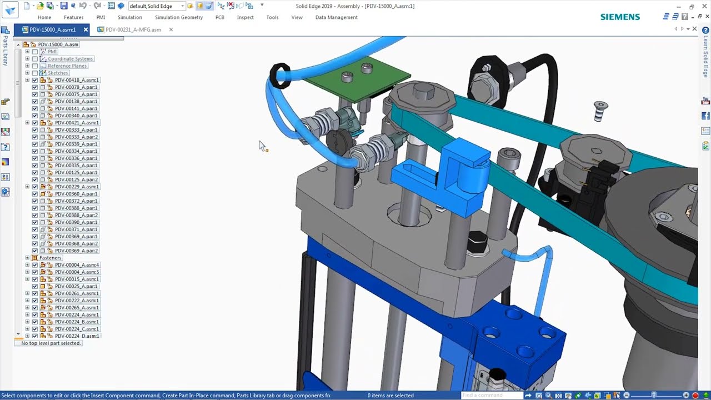
Task: Click the Fit view icon in status bar
Action: point(558,396)
